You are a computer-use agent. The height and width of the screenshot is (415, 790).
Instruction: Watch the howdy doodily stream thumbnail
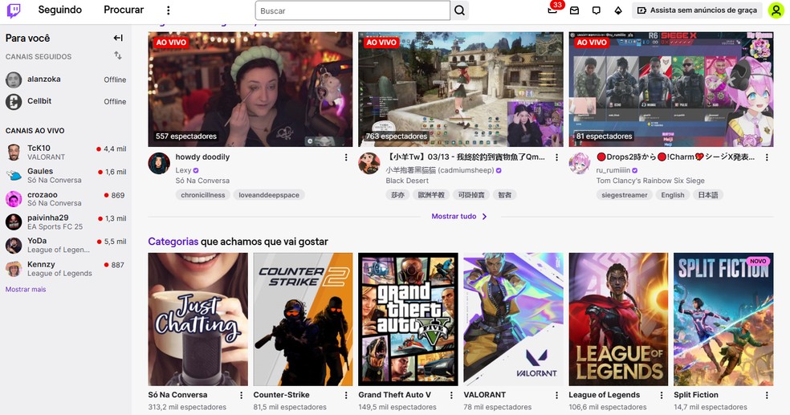click(250, 89)
